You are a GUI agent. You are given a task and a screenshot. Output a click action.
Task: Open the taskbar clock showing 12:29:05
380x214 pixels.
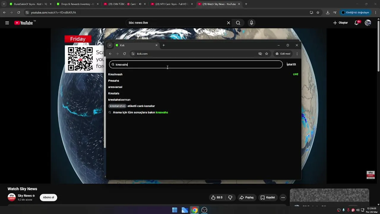coord(372,210)
